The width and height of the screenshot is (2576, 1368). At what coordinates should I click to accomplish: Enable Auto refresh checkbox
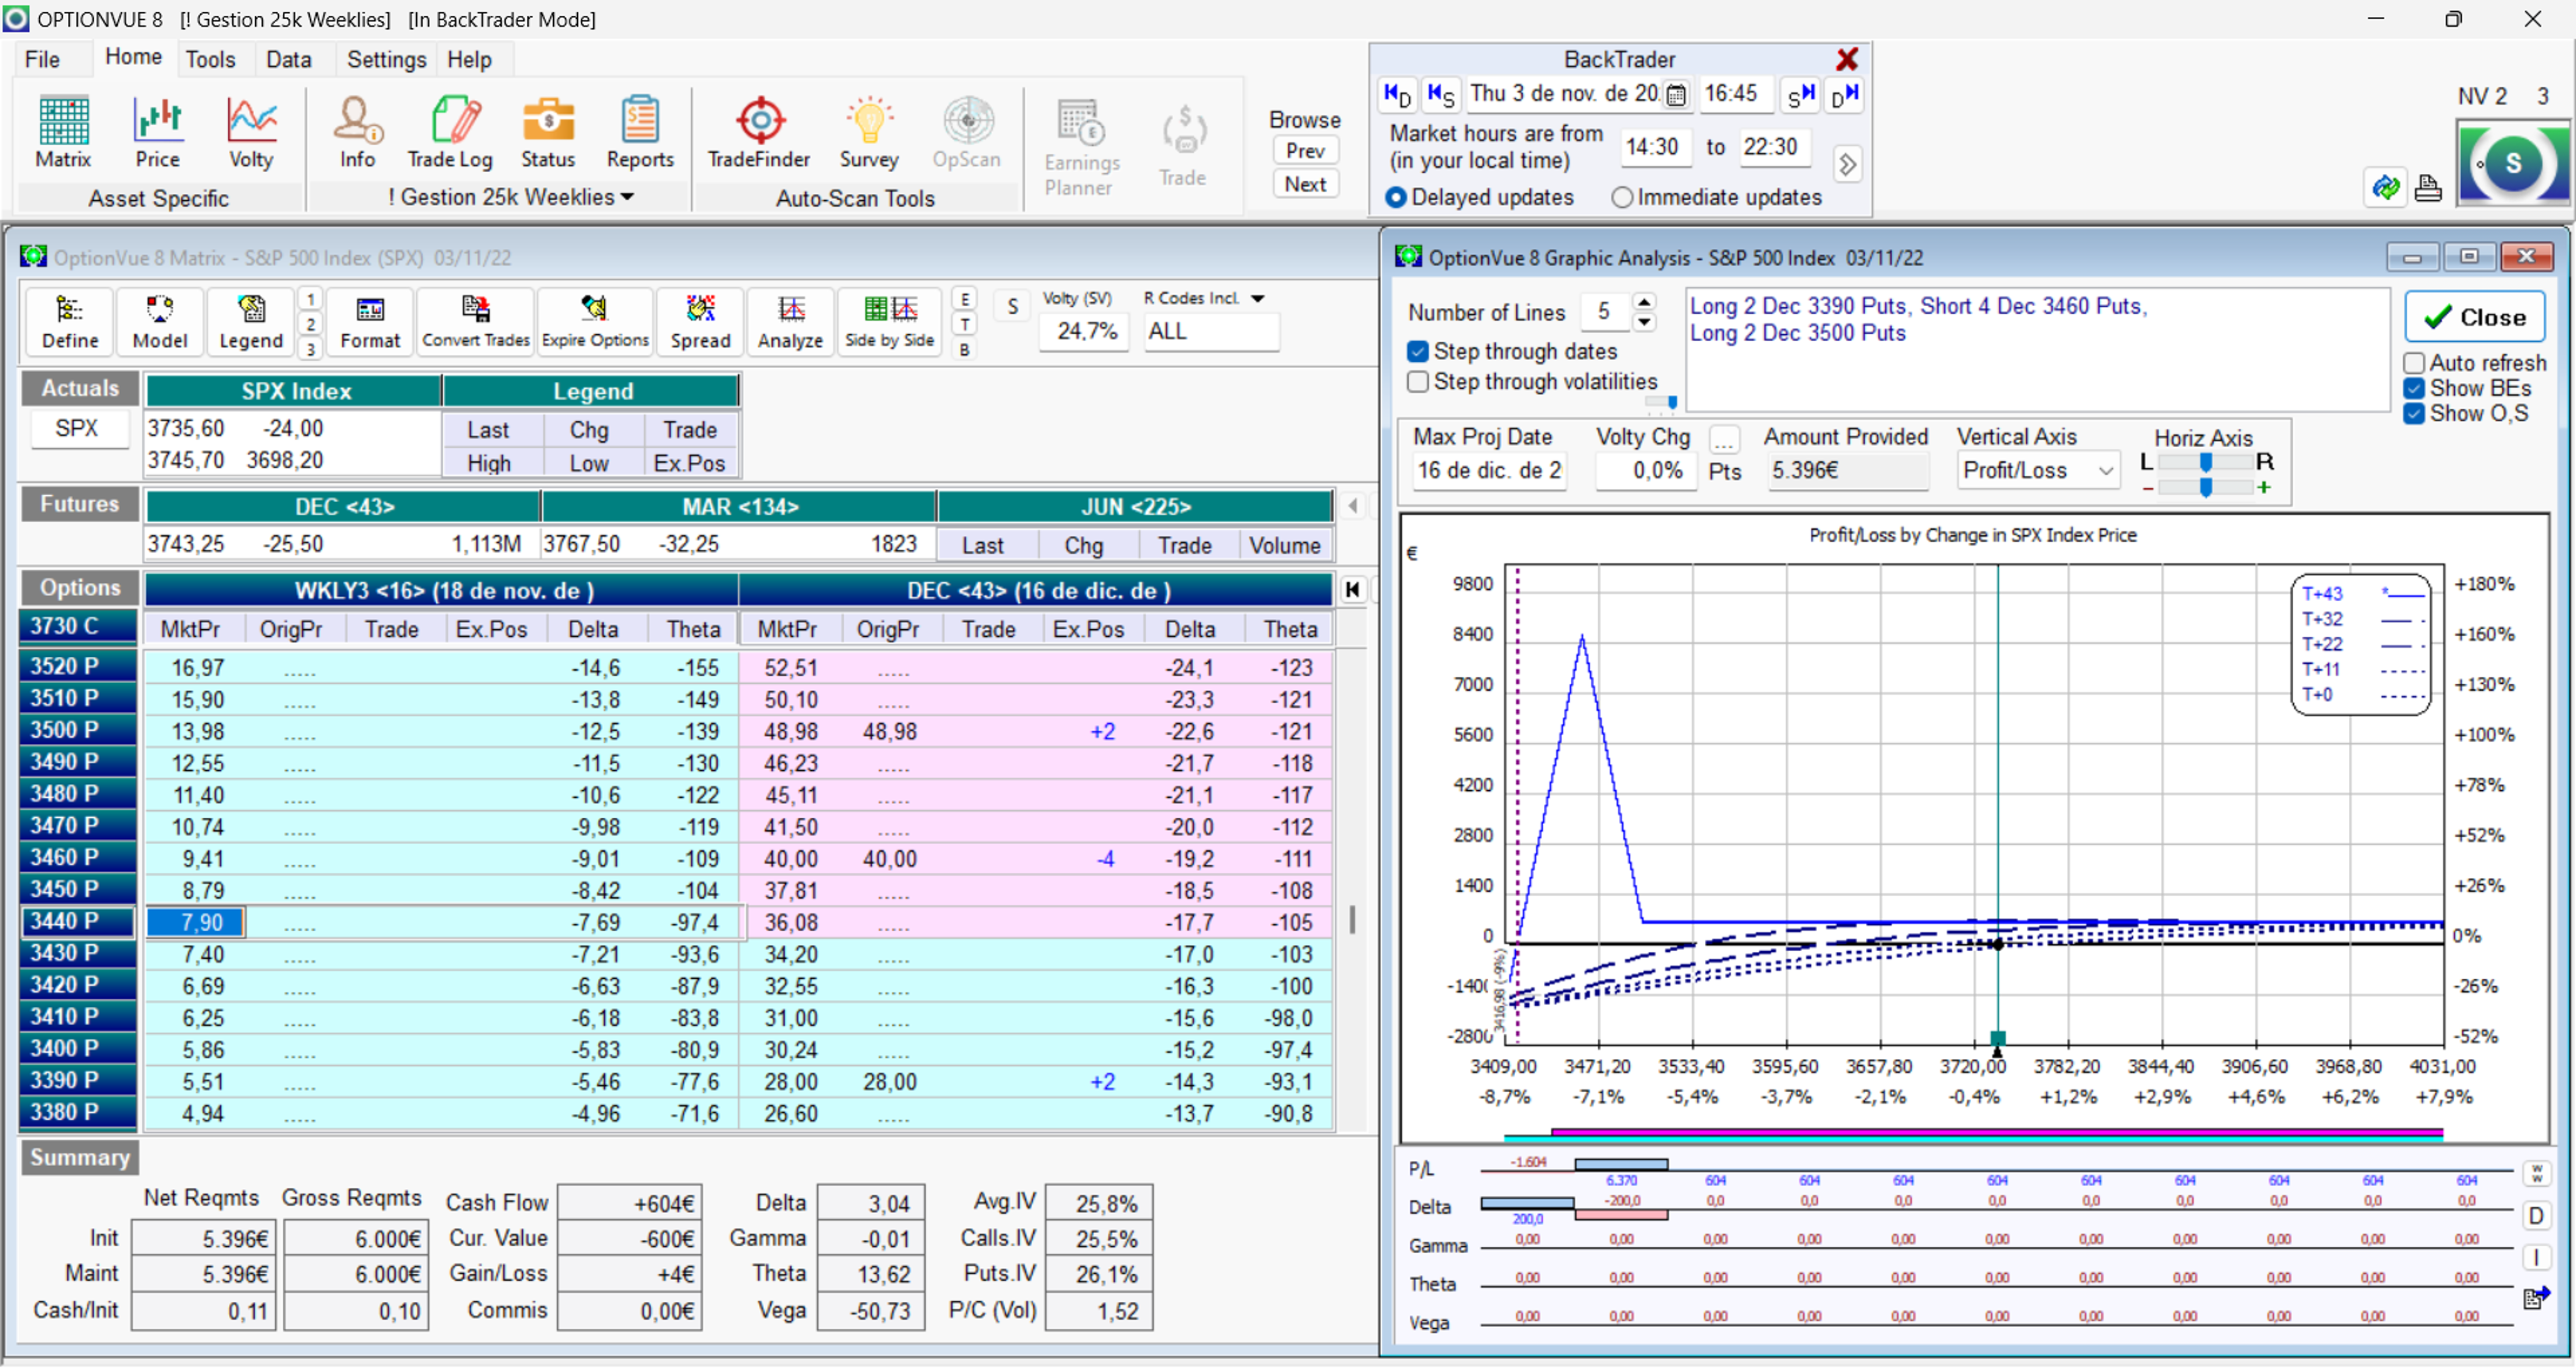click(x=2414, y=363)
